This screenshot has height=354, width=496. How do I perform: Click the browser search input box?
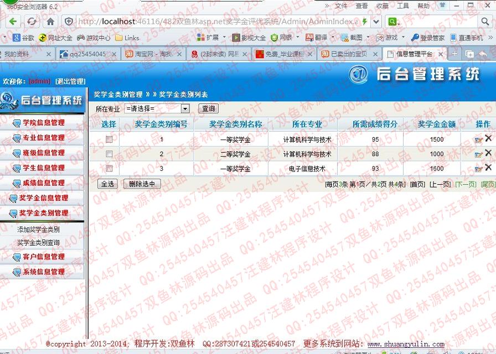[x=439, y=22]
